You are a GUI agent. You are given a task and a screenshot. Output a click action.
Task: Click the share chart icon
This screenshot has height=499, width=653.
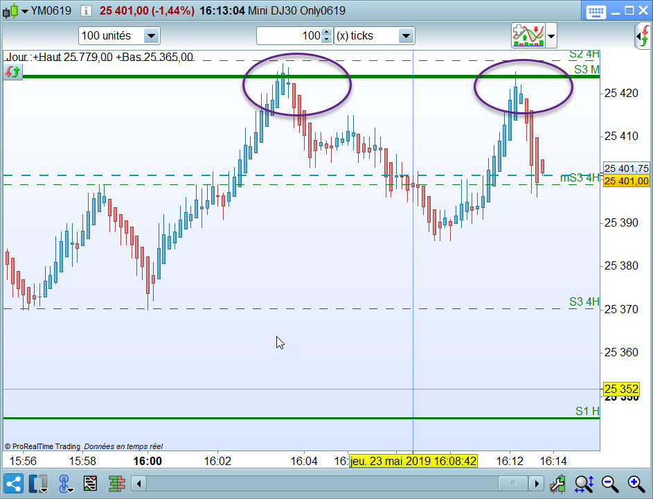pos(13,484)
